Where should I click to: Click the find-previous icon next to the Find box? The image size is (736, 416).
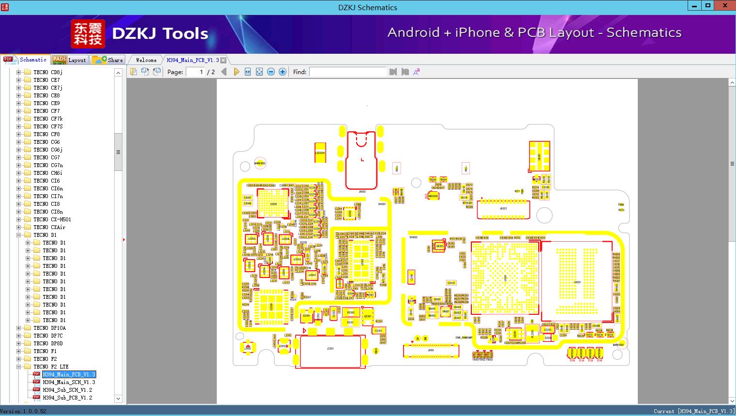tap(393, 72)
